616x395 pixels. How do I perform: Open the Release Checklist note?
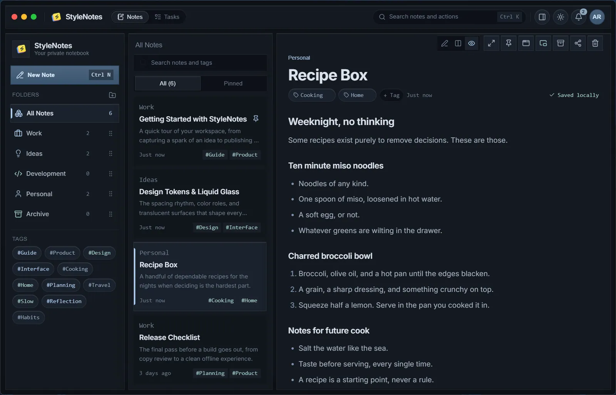[x=200, y=350]
